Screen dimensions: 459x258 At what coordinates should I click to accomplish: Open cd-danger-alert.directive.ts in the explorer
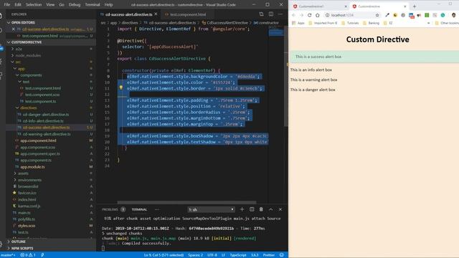point(46,115)
